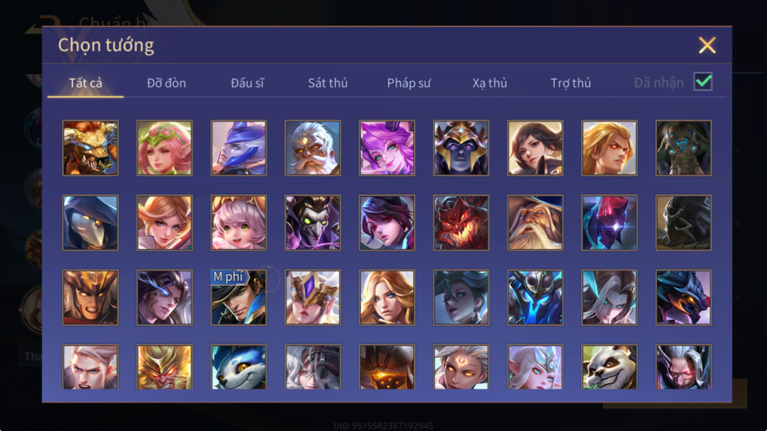Select the hero marked 'M phí'
Image resolution: width=767 pixels, height=431 pixels.
[238, 298]
